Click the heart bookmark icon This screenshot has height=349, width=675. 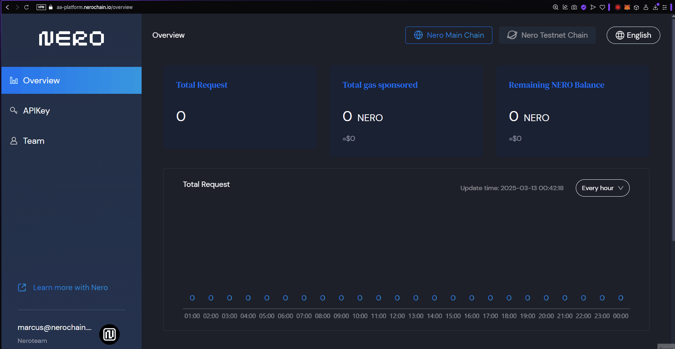point(602,7)
